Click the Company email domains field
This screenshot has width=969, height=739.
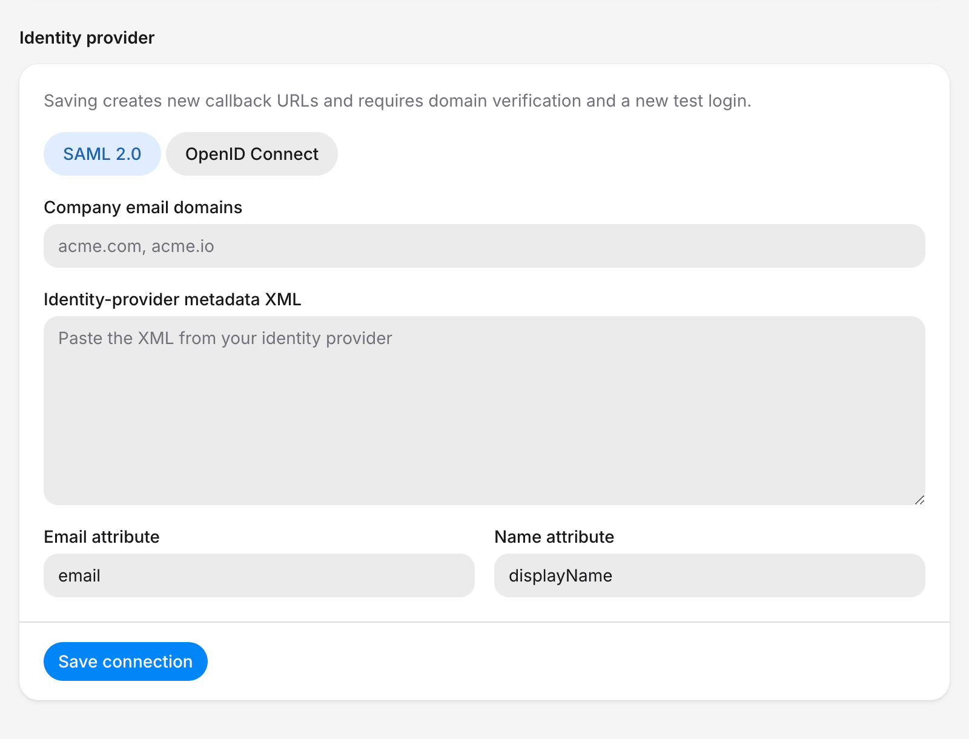[484, 246]
